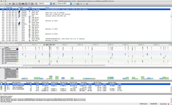Collapse the arrow beside T2000018c timeline row

(1, 56)
